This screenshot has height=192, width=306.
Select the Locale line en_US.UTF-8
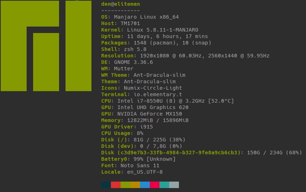coord(132,172)
